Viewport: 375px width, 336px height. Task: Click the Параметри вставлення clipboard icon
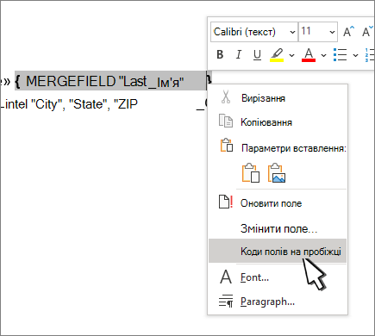pyautogui.click(x=227, y=145)
